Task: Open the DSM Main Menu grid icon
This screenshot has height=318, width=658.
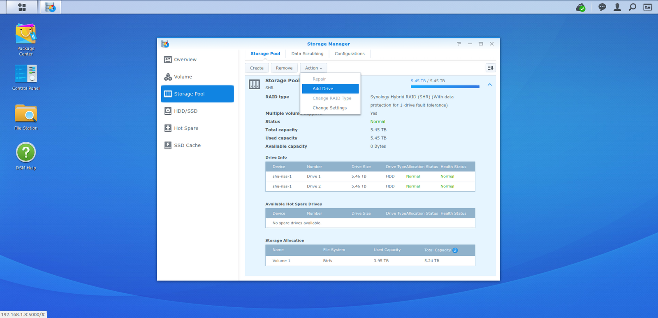Action: (22, 7)
